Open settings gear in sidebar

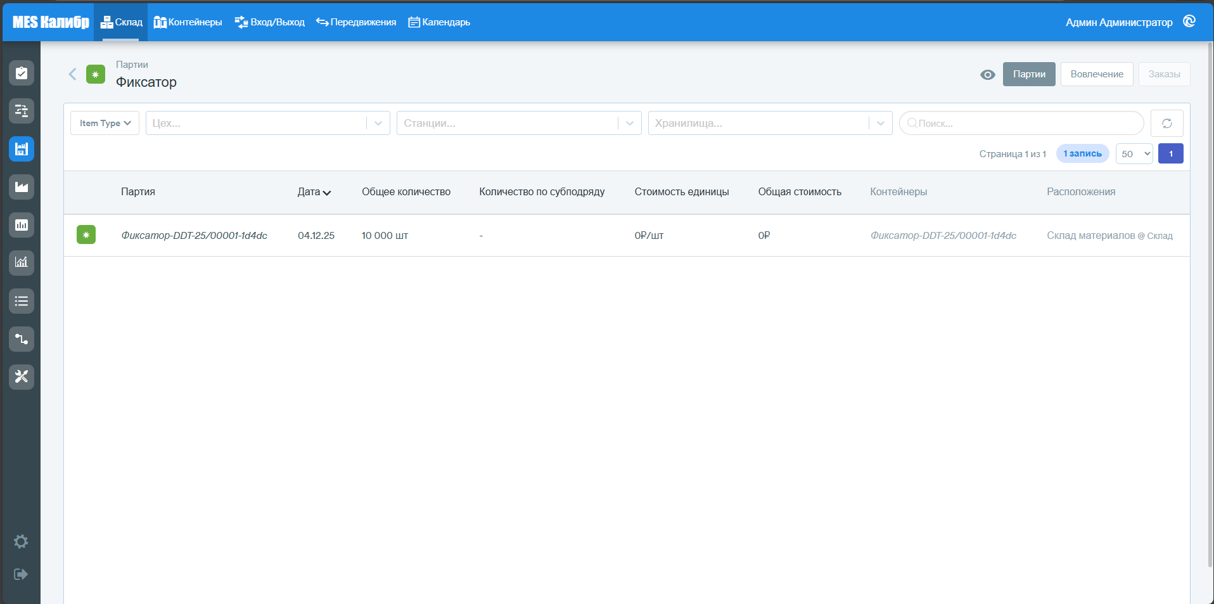pos(21,541)
